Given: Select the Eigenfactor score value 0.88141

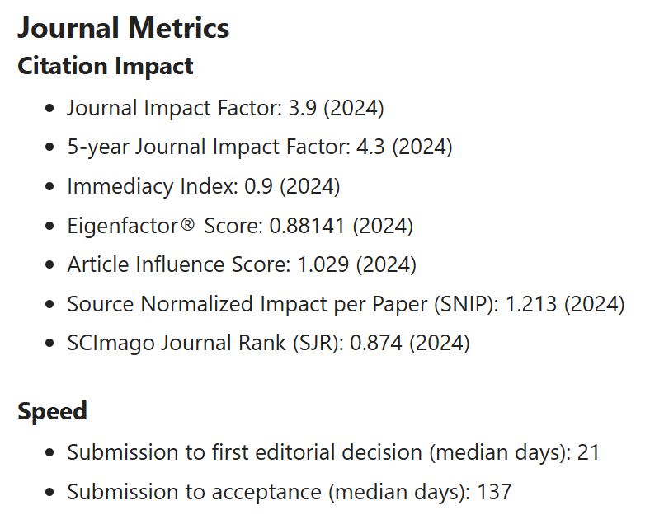Looking at the screenshot, I should click(314, 226).
